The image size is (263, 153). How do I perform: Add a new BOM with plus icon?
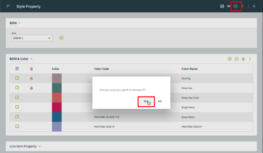(61, 38)
